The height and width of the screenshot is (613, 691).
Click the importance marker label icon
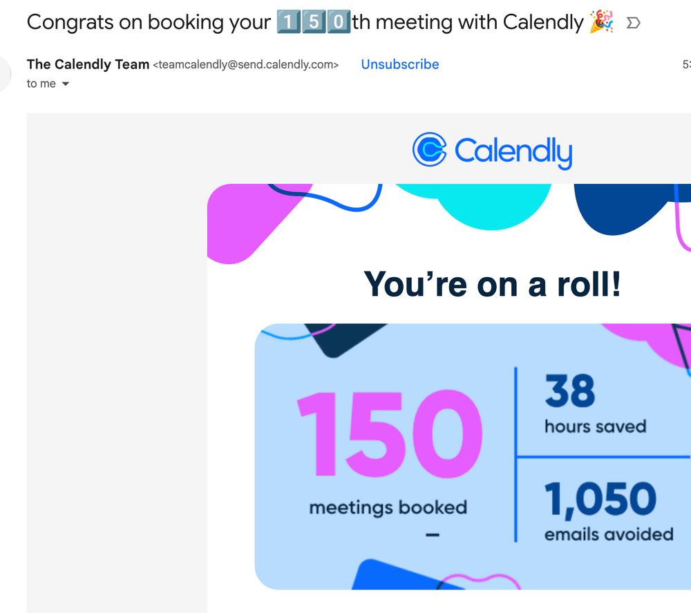coord(633,23)
